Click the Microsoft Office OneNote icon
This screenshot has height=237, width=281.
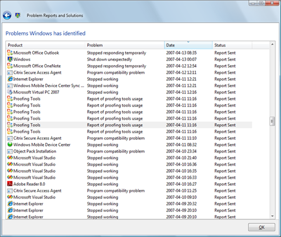[10, 66]
